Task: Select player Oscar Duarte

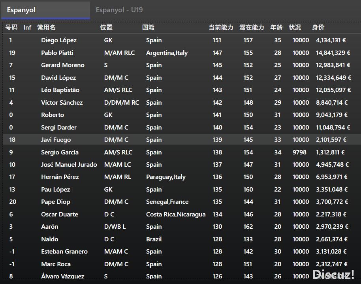Action: [x=60, y=214]
